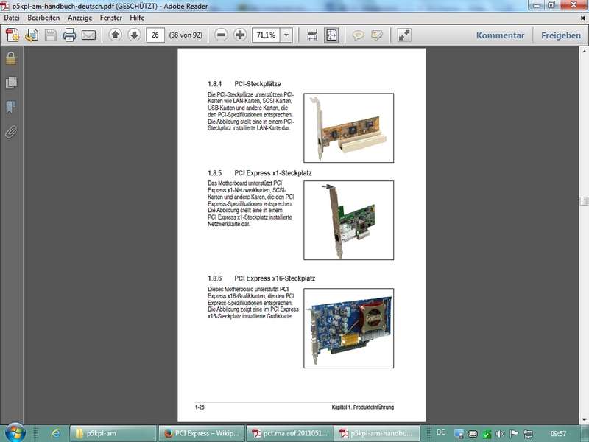Click the PCI Express x1 network card image

click(348, 220)
